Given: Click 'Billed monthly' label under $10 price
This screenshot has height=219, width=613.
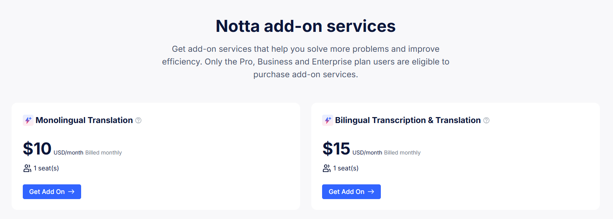Looking at the screenshot, I should coord(103,153).
